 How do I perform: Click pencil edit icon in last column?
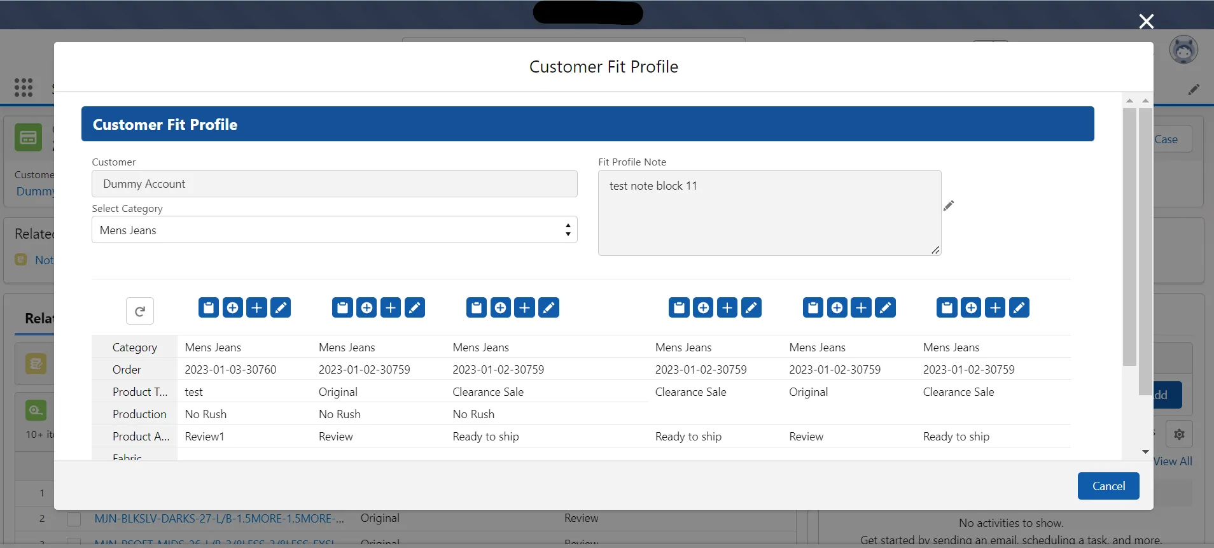[x=1019, y=308]
